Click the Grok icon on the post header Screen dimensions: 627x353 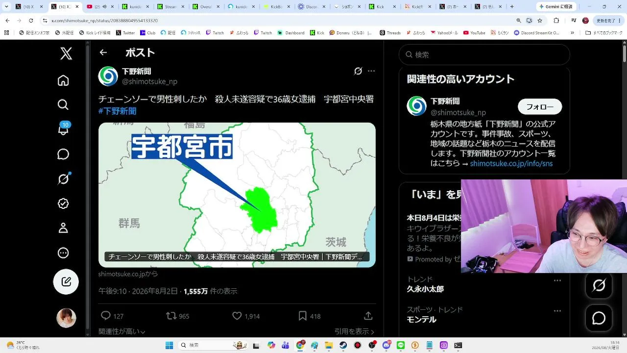pos(358,71)
